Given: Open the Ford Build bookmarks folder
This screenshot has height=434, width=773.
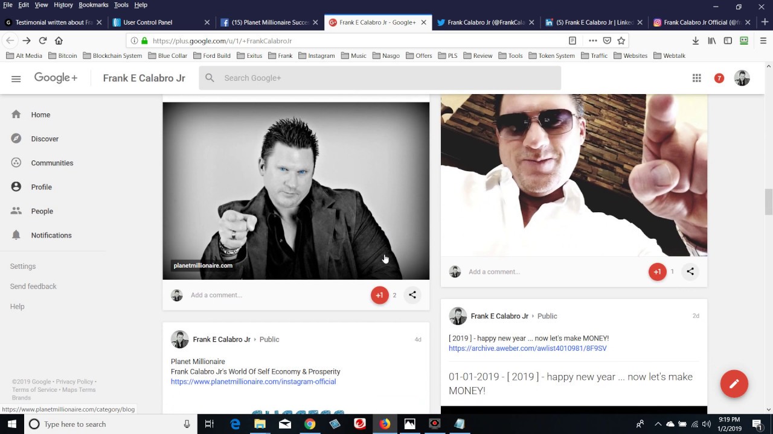Looking at the screenshot, I should click(212, 55).
